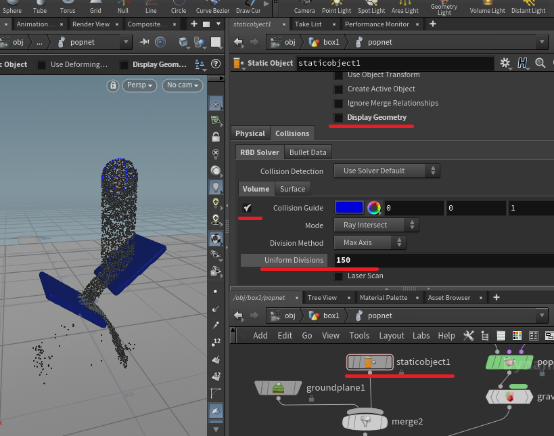Toggle the viewport light bulb lighting icon
This screenshot has width=554, height=436.
point(216,187)
